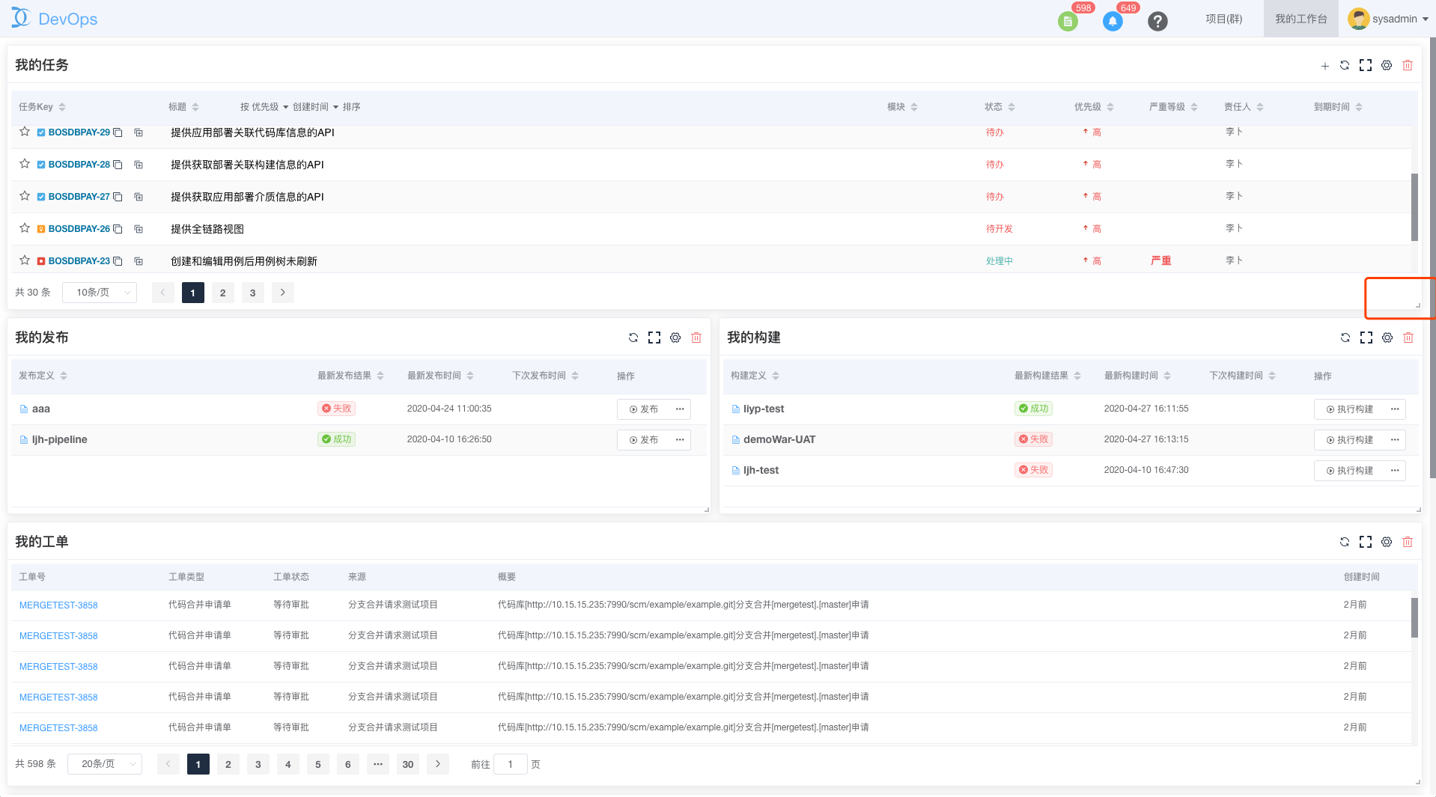Open the blue bell notifications icon
Screen dimensions: 1436x797
[1113, 21]
